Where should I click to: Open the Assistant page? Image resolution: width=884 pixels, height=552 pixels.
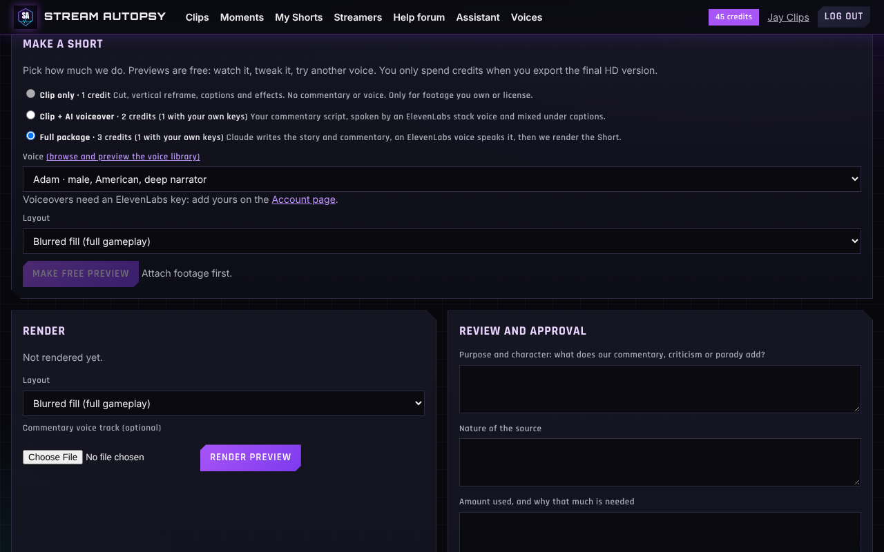click(x=478, y=17)
